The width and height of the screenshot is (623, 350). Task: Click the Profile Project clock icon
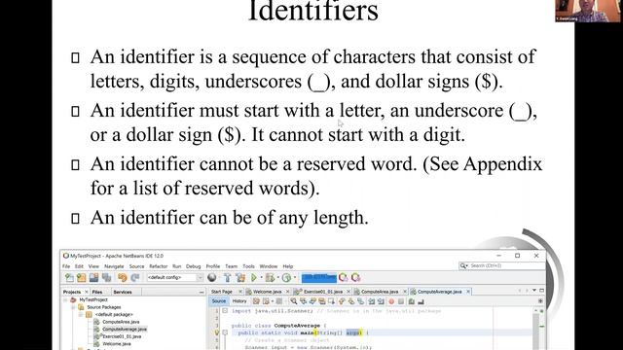(x=286, y=277)
